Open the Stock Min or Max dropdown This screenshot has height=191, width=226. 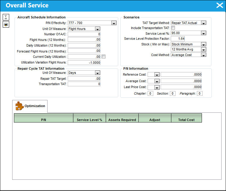203,44
